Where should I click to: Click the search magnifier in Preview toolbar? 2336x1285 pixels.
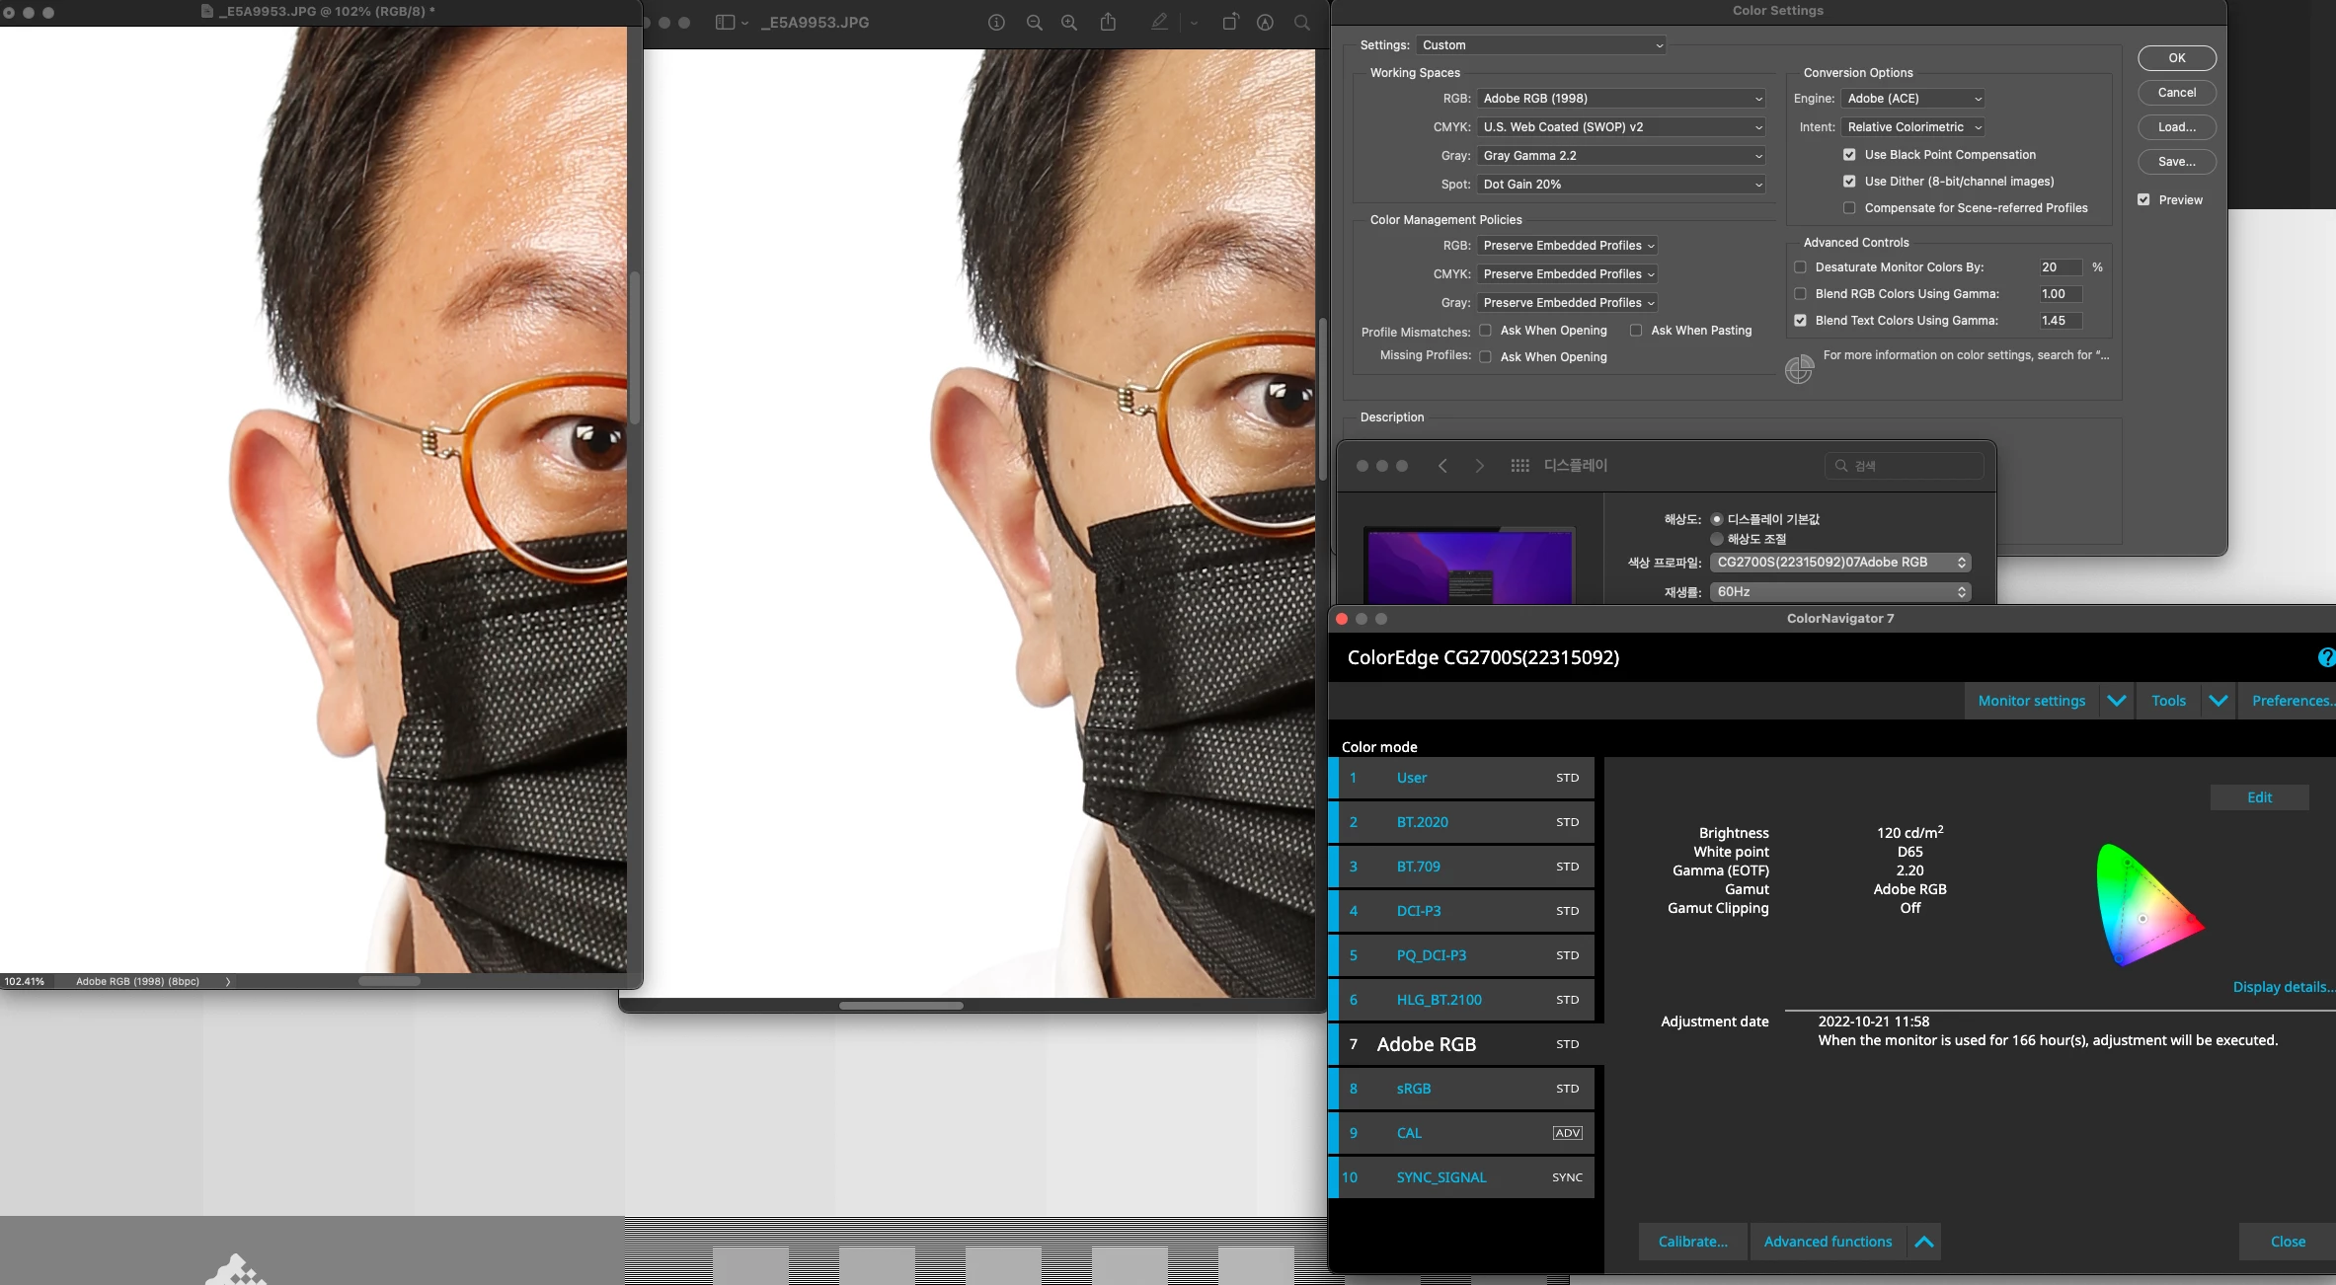click(1302, 23)
